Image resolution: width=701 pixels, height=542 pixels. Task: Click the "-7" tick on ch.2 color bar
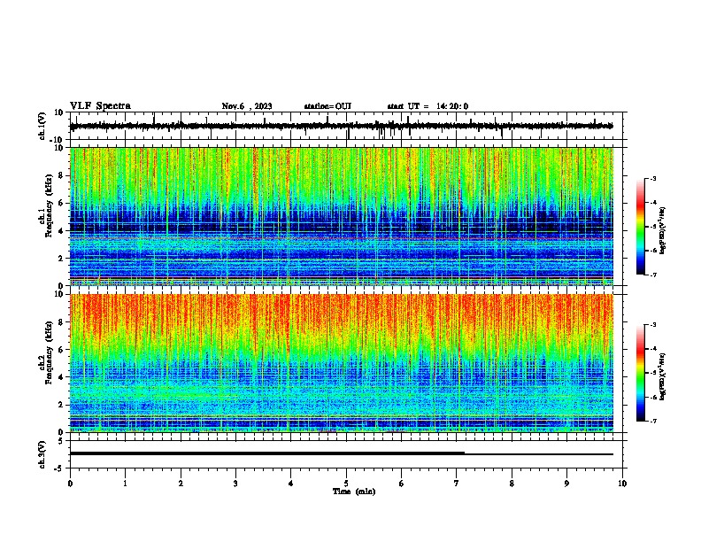tap(652, 422)
